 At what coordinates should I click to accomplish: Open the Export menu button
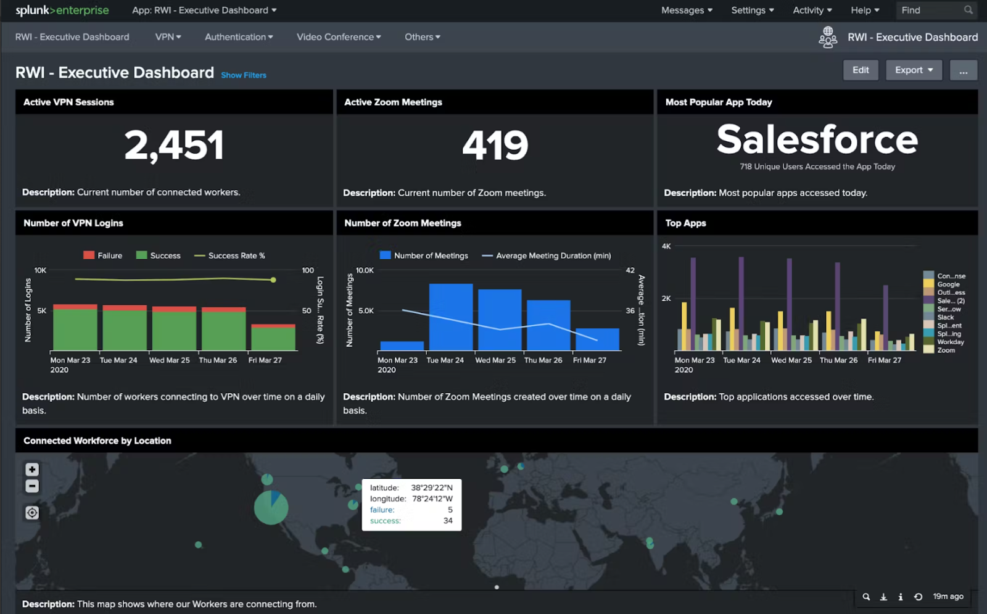point(914,70)
